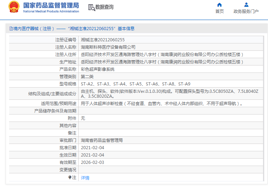Click the page heading 境内医疗器械（注册）
Image resolution: width=268 pixels, height=187 pixels.
pos(34,29)
